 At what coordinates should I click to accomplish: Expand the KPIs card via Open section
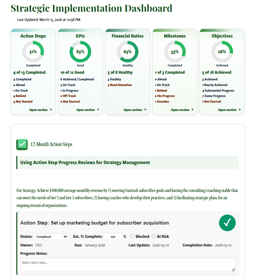tap(88, 110)
